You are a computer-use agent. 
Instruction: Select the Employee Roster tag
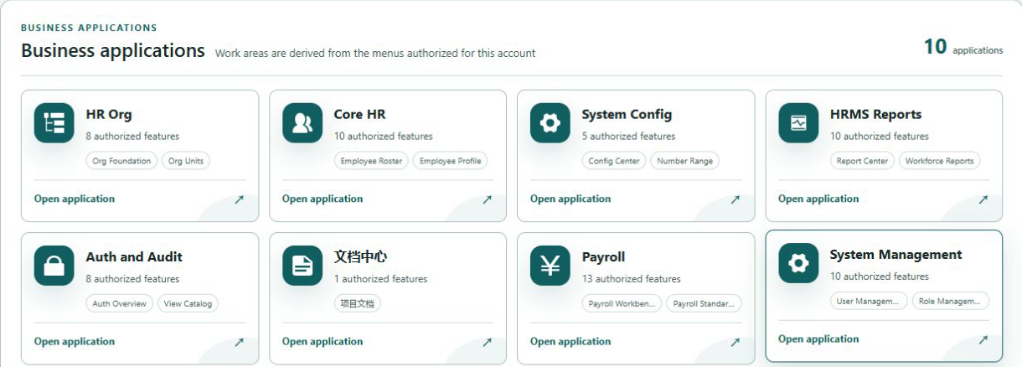coord(371,162)
